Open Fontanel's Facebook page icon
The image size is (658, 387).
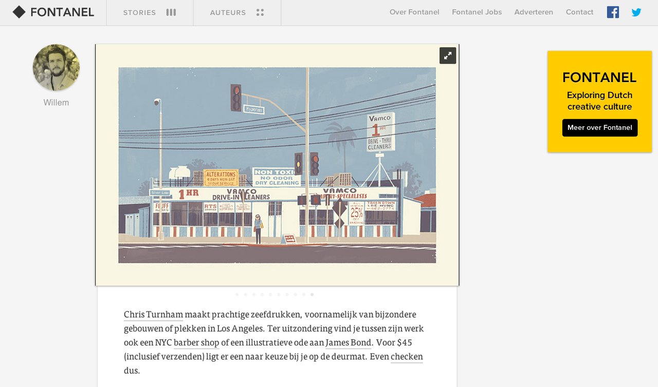coord(613,12)
